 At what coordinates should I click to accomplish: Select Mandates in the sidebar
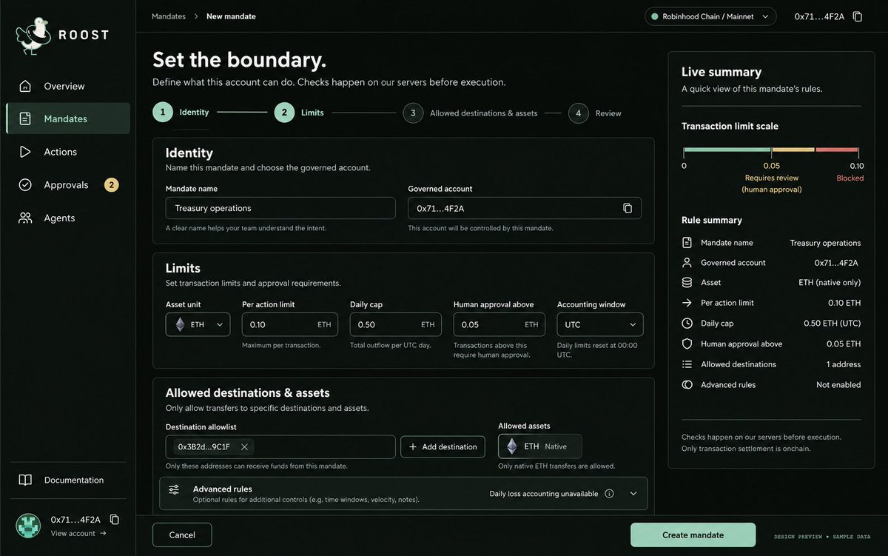click(67, 118)
